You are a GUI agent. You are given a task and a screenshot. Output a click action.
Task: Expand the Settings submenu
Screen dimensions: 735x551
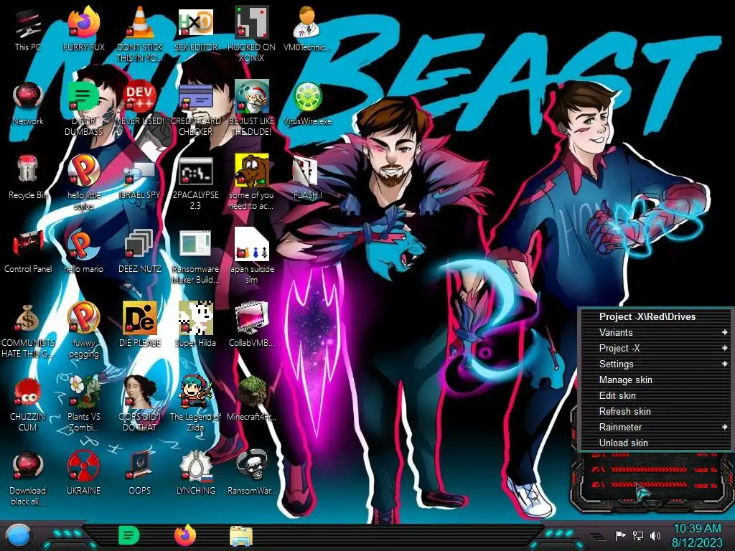656,364
